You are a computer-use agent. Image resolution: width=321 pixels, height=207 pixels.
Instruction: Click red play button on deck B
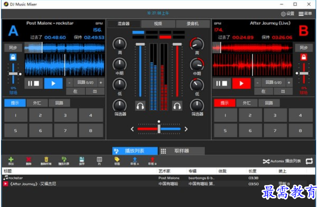pyautogui.click(x=241, y=83)
